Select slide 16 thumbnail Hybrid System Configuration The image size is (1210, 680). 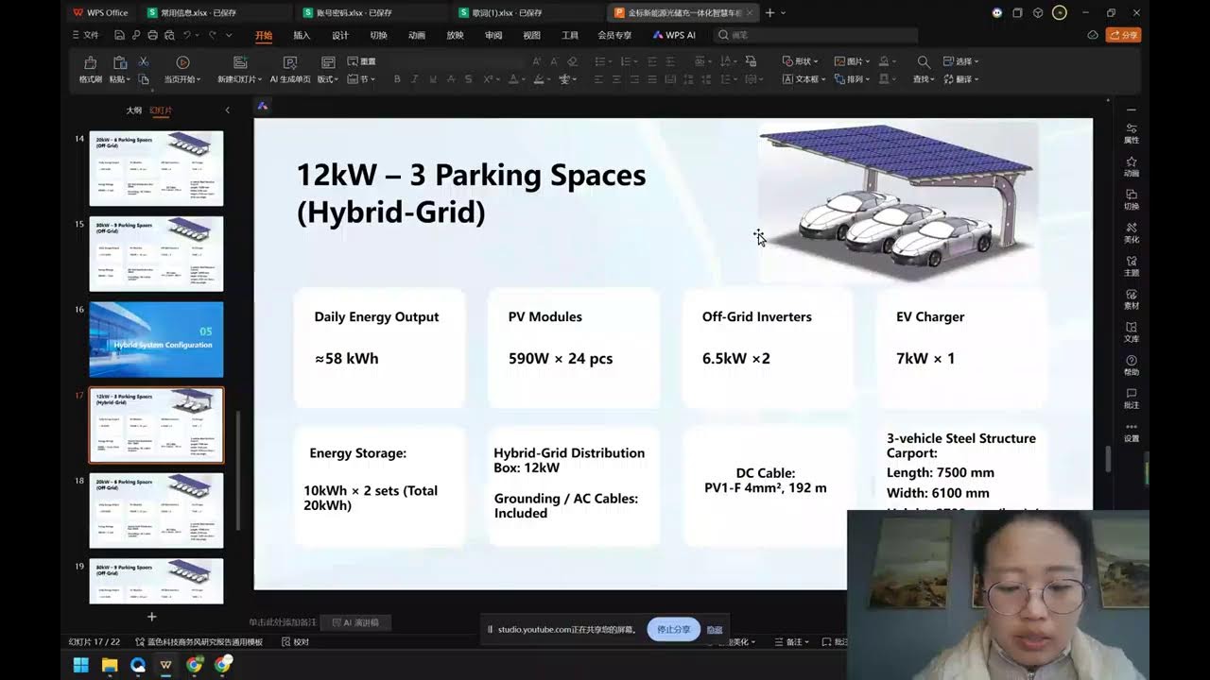pos(156,339)
